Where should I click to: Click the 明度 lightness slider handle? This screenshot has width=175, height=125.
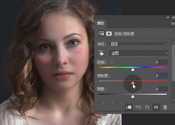pos(133,96)
